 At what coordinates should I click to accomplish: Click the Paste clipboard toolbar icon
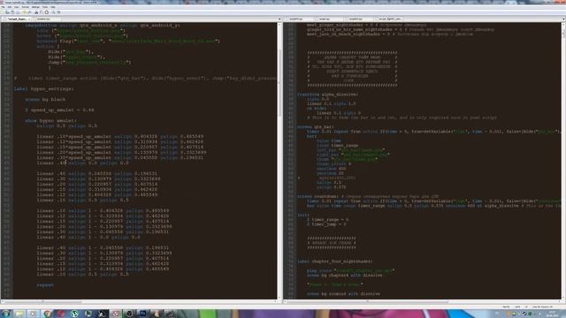(x=46, y=12)
